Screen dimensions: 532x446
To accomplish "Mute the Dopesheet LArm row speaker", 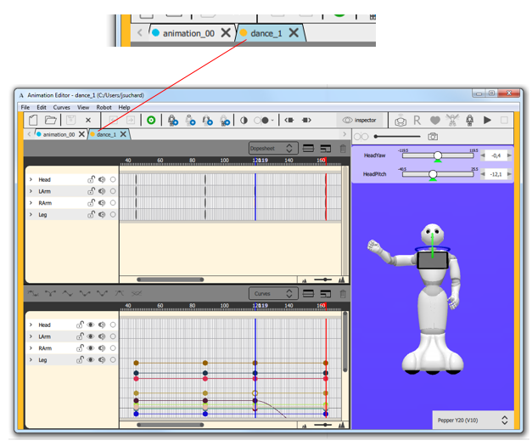I will (x=102, y=191).
